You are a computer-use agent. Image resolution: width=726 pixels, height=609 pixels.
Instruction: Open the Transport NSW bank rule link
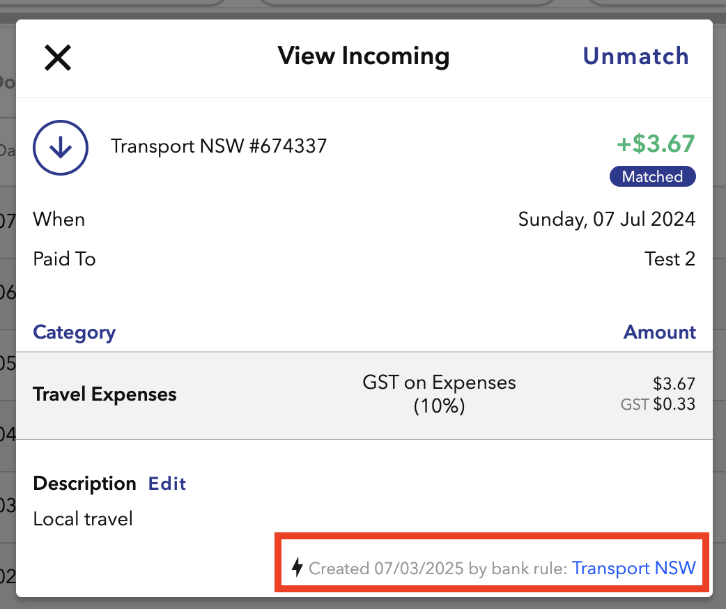pyautogui.click(x=633, y=568)
